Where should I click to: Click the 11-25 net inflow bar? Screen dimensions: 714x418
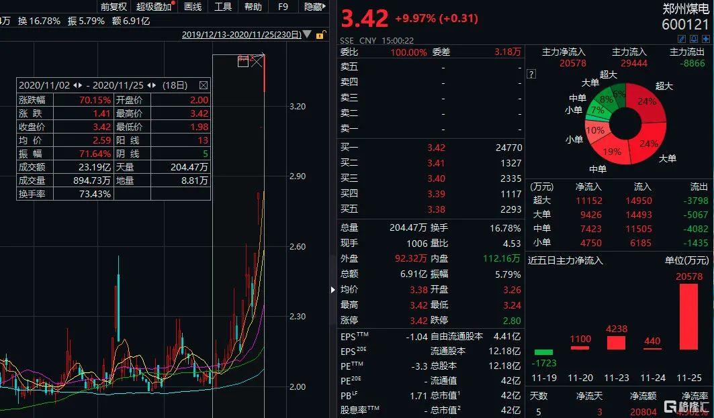pyautogui.click(x=688, y=317)
